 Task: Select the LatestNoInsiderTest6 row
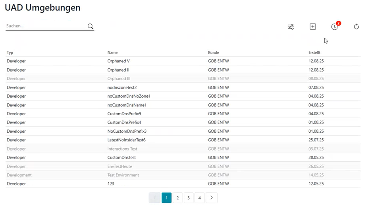tap(126, 140)
